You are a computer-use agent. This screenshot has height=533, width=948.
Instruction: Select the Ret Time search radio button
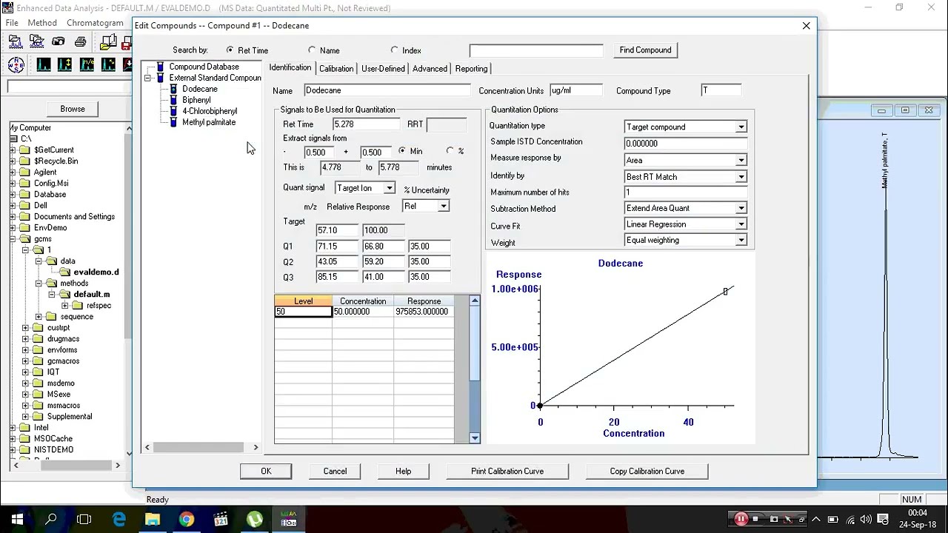[230, 50]
